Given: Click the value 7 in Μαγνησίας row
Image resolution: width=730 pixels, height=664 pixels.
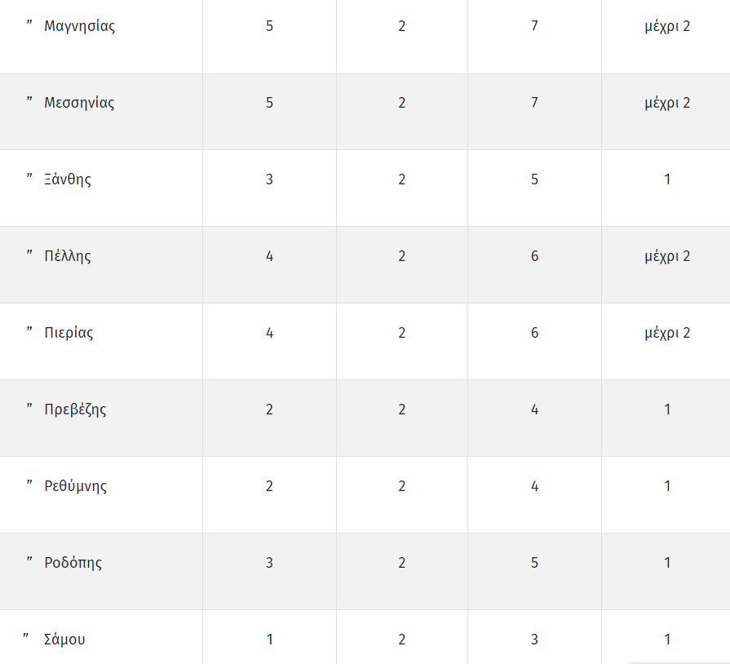Looking at the screenshot, I should point(534,25).
